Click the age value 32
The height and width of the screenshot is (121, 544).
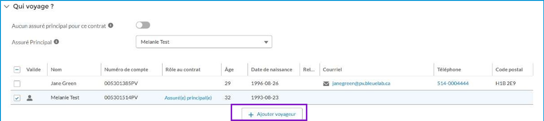(228, 98)
